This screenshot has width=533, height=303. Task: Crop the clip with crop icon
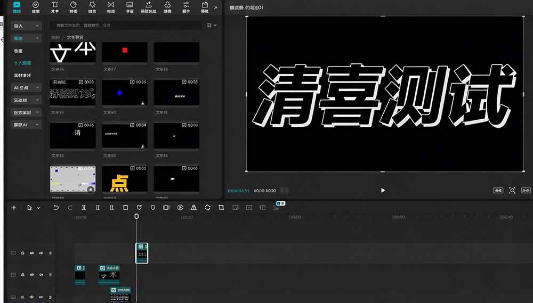point(221,208)
